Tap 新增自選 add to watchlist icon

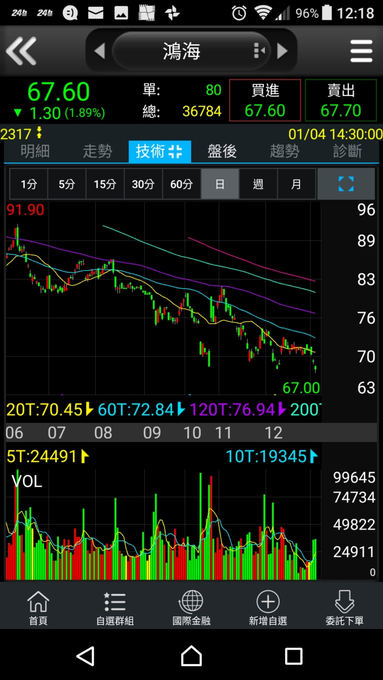268,607
